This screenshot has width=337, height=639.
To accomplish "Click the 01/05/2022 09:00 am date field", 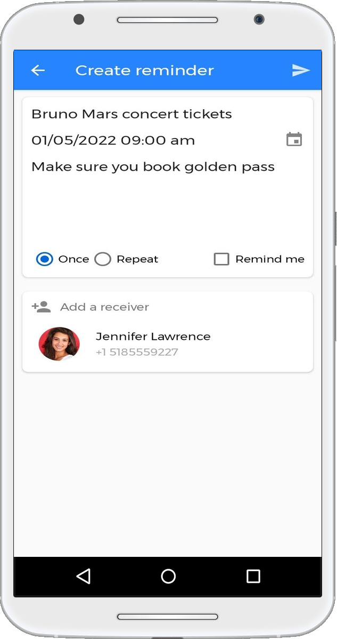I will pos(113,140).
